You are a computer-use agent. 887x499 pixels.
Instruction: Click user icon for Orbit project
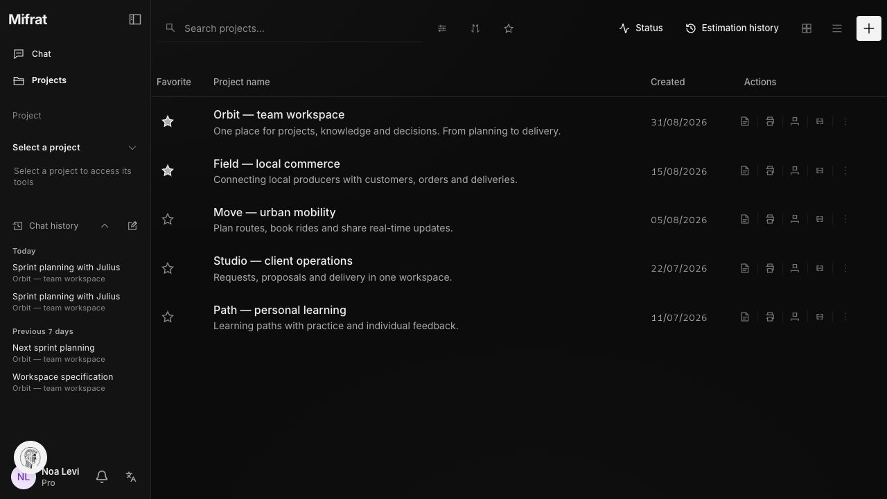tap(795, 122)
